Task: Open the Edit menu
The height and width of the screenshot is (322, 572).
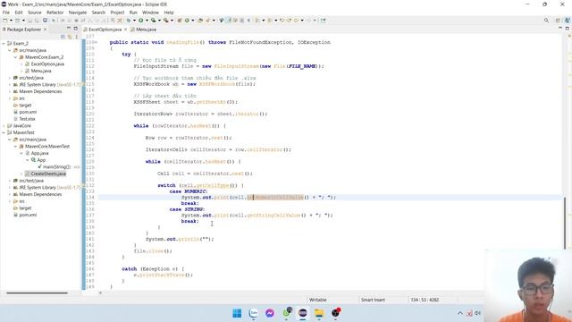Action: pos(19,13)
